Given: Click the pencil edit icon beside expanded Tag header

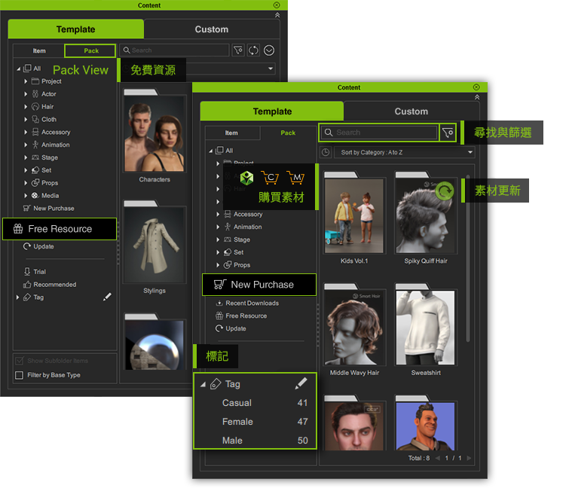Looking at the screenshot, I should coord(301,384).
